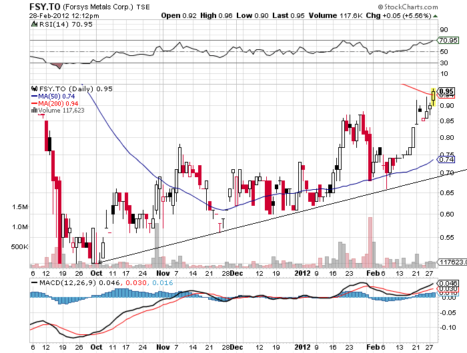467x353 pixels.
Task: Click the 1.5M volume scale label
Action: [20, 207]
